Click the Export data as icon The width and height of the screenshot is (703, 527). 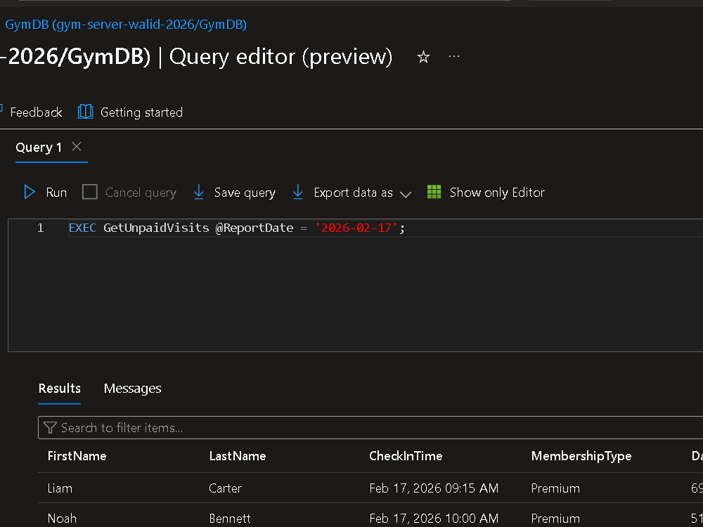pos(297,192)
